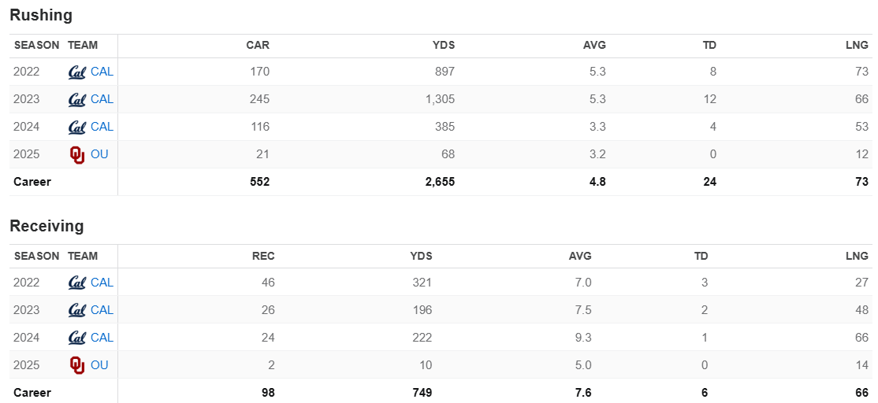Open the OU team link in rushing table
Image resolution: width=878 pixels, height=403 pixels.
99,154
